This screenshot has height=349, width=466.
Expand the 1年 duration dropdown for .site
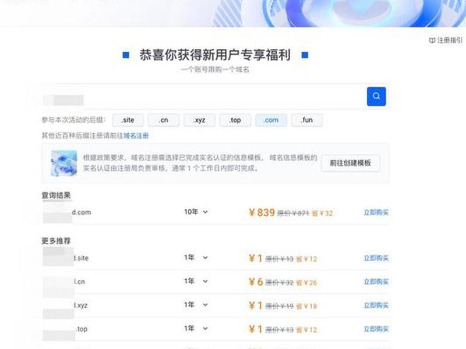click(196, 258)
